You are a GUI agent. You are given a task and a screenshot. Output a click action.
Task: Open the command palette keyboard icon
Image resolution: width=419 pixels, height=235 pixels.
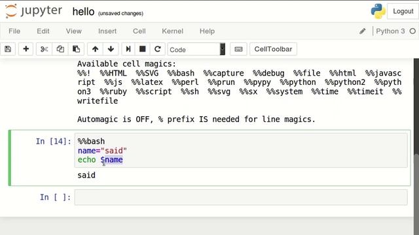point(238,49)
